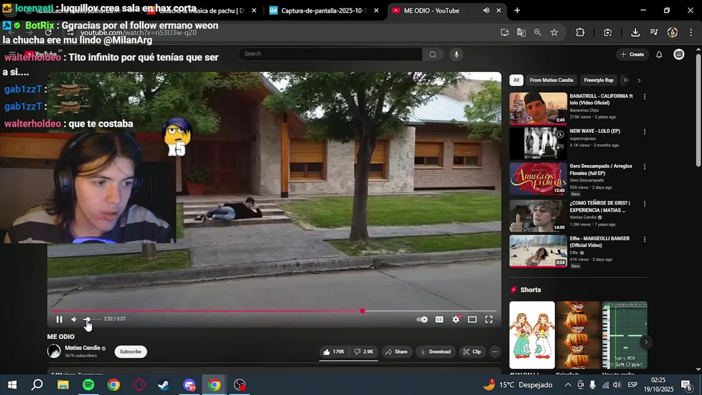The width and height of the screenshot is (702, 395).
Task: Open Opera GX from taskbar
Action: point(139,385)
